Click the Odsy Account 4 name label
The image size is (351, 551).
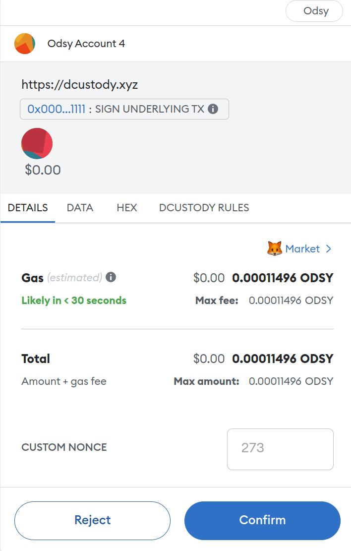click(86, 44)
